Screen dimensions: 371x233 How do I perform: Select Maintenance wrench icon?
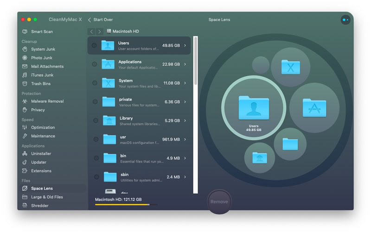click(25, 136)
